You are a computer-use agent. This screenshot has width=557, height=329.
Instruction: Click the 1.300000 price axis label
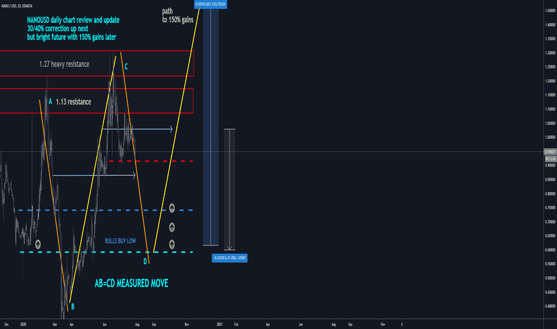[x=550, y=53]
